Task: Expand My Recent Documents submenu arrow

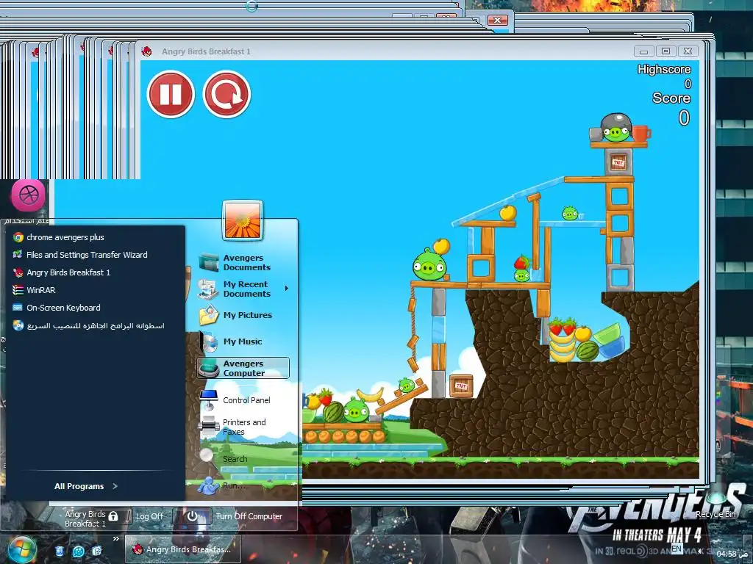Action: (287, 288)
